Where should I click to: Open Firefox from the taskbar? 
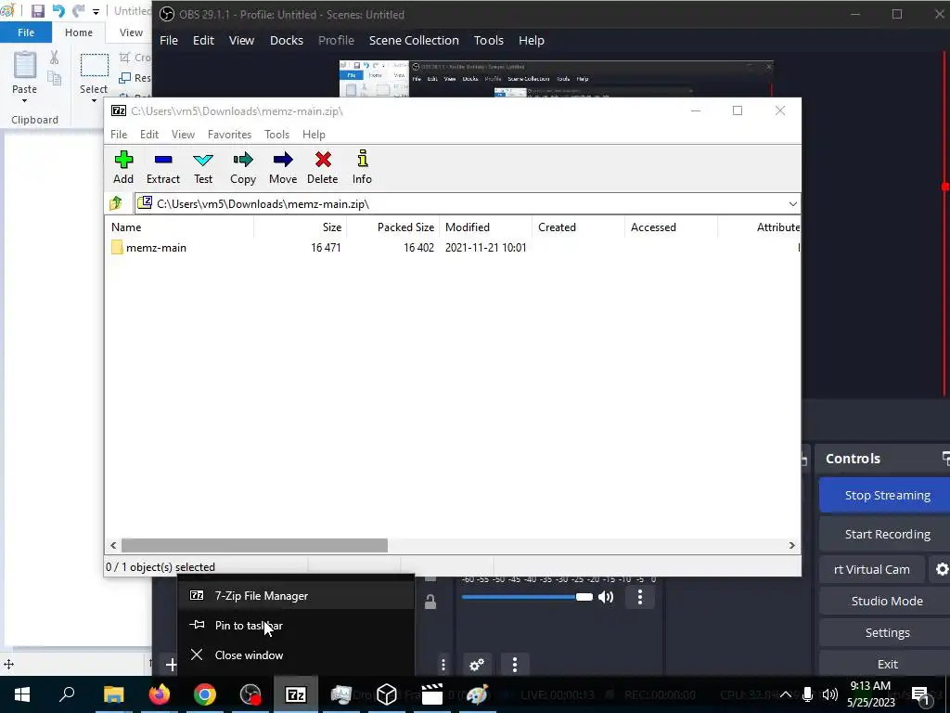click(x=160, y=694)
